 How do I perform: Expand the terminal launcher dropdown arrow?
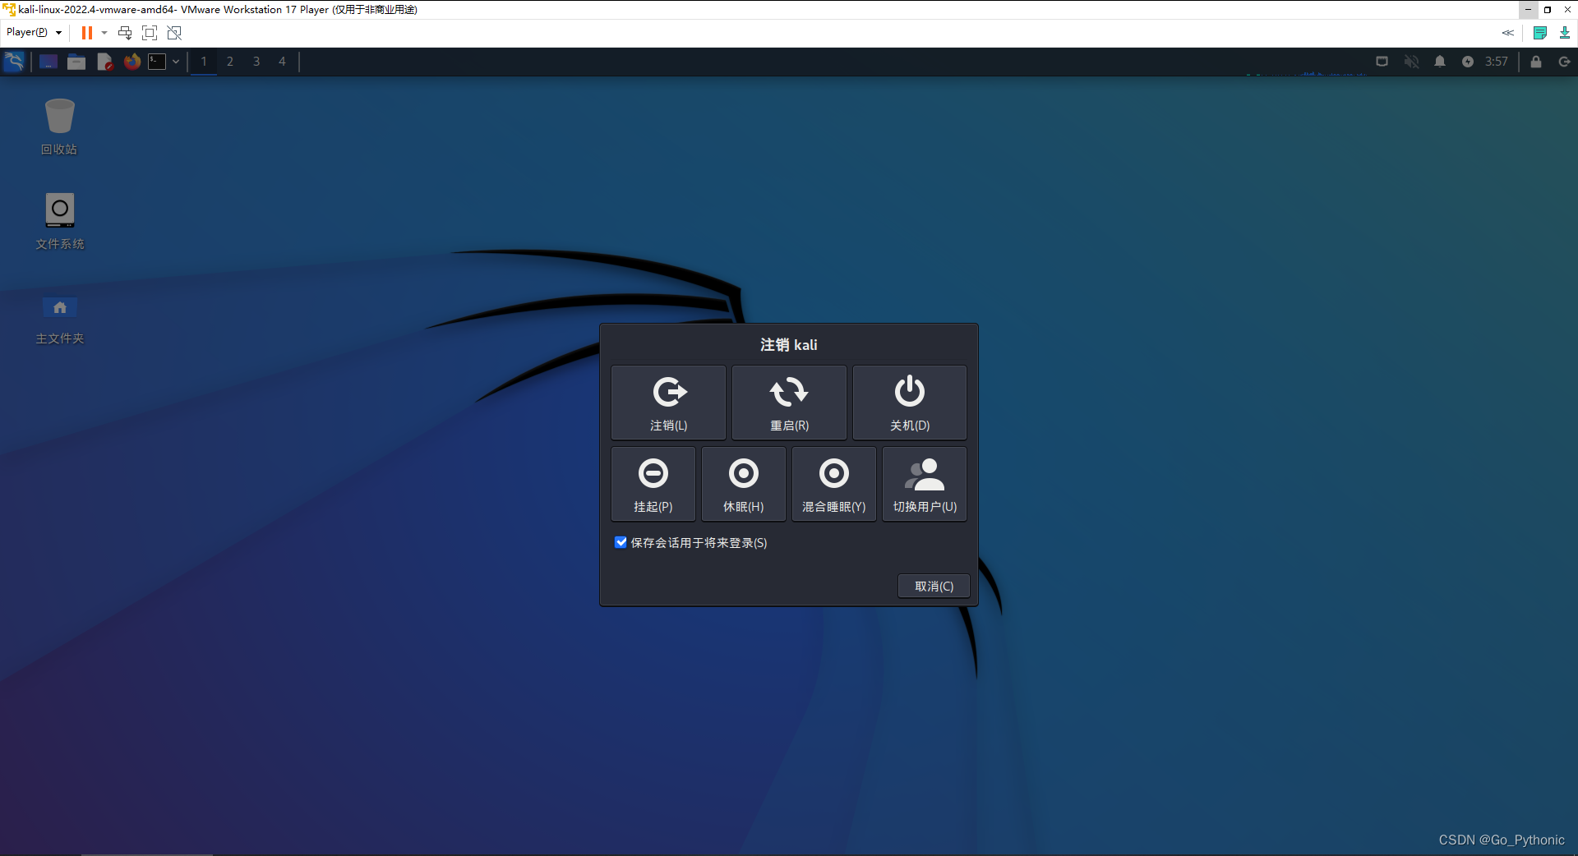(176, 62)
